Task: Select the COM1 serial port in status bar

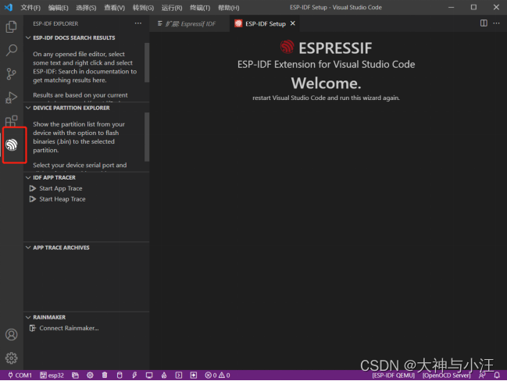Action: click(x=20, y=376)
